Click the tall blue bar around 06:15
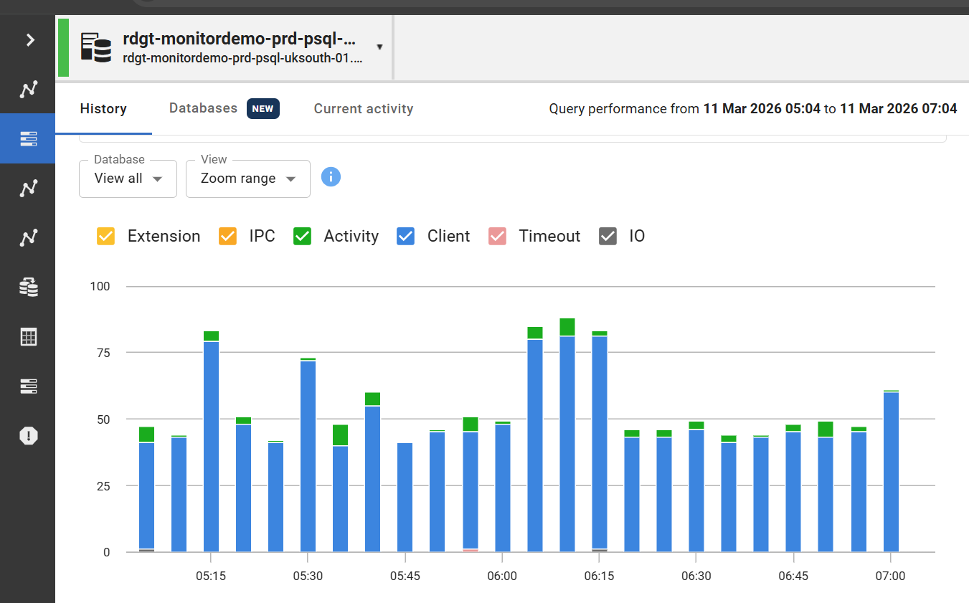 pos(599,445)
